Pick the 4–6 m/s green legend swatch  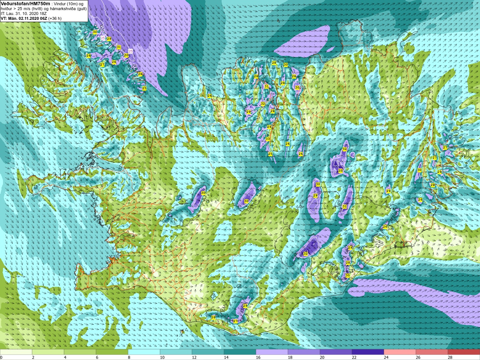pos(80,352)
